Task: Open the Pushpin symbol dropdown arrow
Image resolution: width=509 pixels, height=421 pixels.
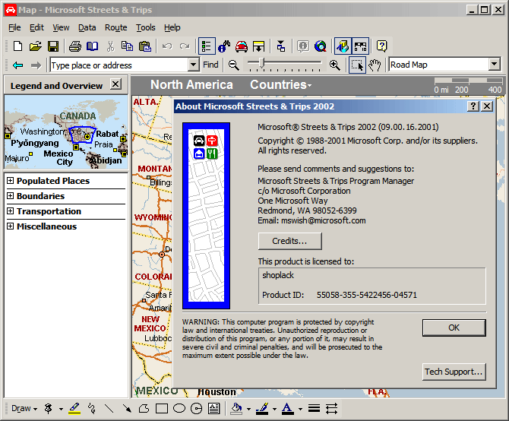Action: coord(61,409)
